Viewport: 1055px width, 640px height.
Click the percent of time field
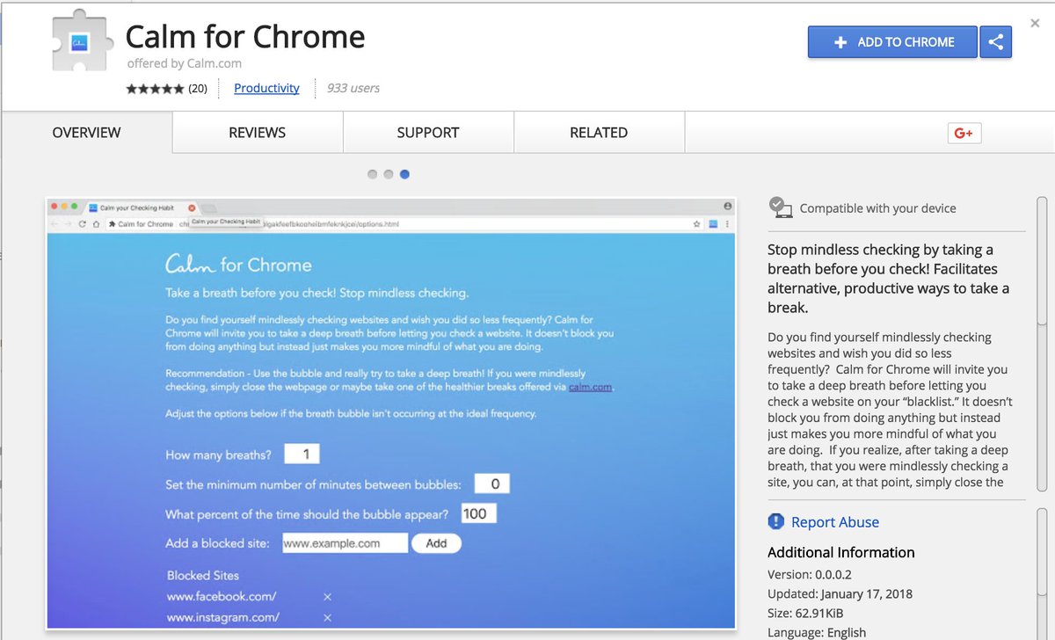478,513
